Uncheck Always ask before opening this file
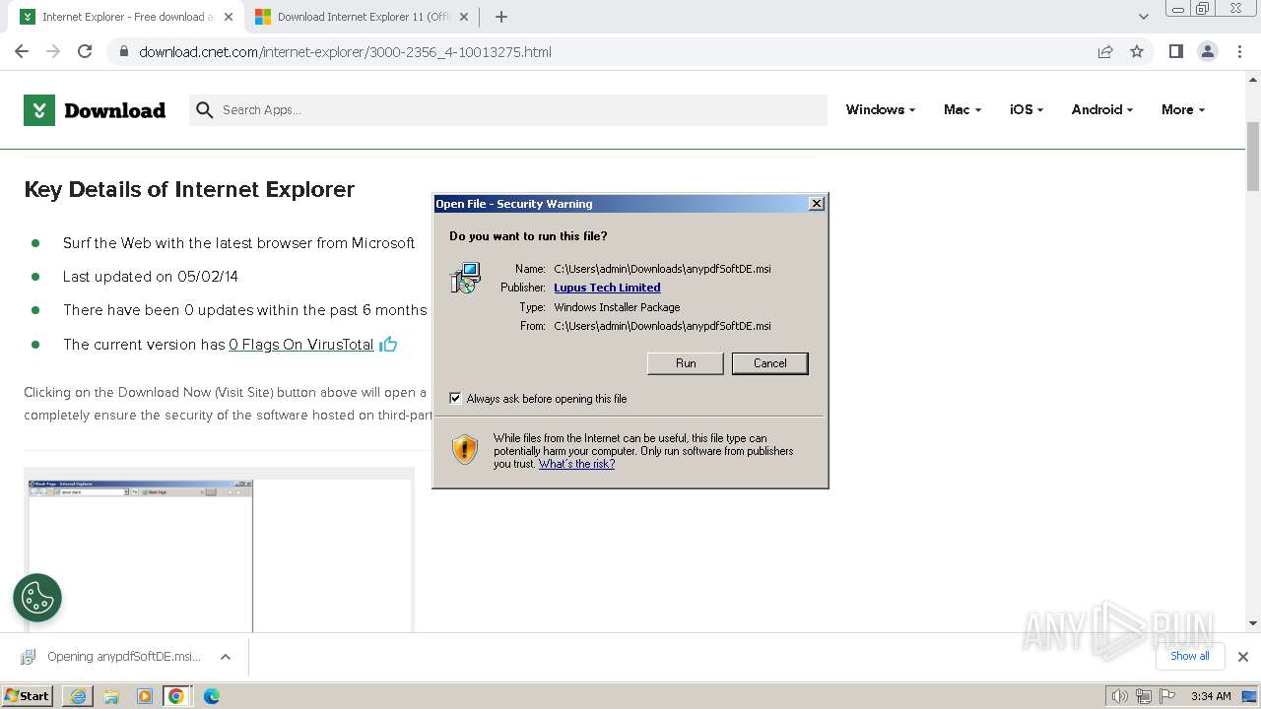Viewport: 1261px width, 709px height. [x=455, y=399]
